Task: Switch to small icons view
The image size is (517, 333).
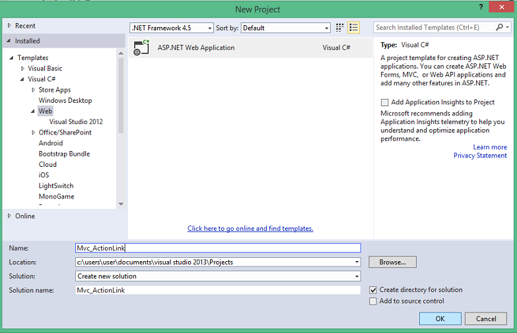Action: (339, 28)
